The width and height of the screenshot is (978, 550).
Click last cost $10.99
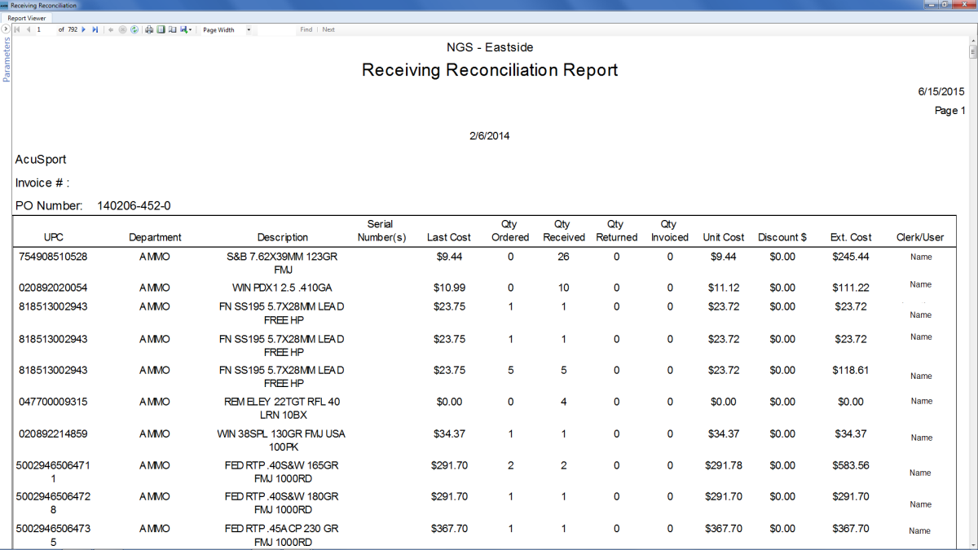(x=449, y=288)
